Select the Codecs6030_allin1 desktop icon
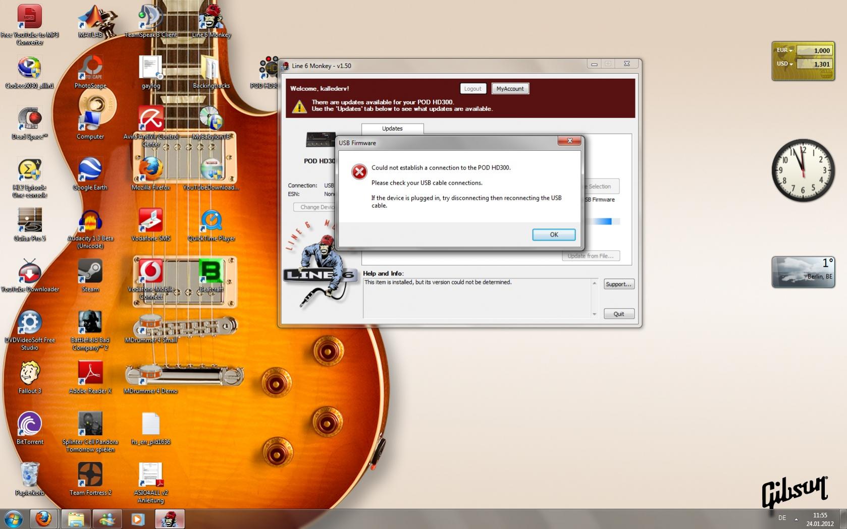This screenshot has width=847, height=529. tap(29, 72)
